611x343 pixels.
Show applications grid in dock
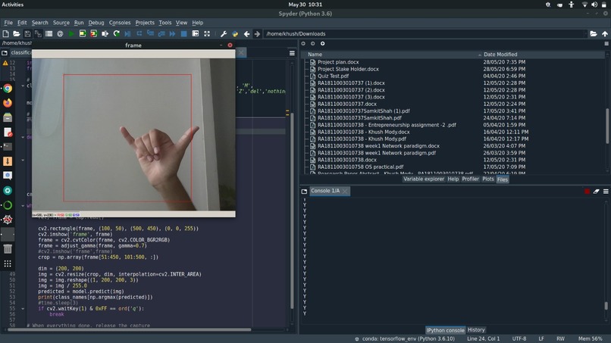8,264
